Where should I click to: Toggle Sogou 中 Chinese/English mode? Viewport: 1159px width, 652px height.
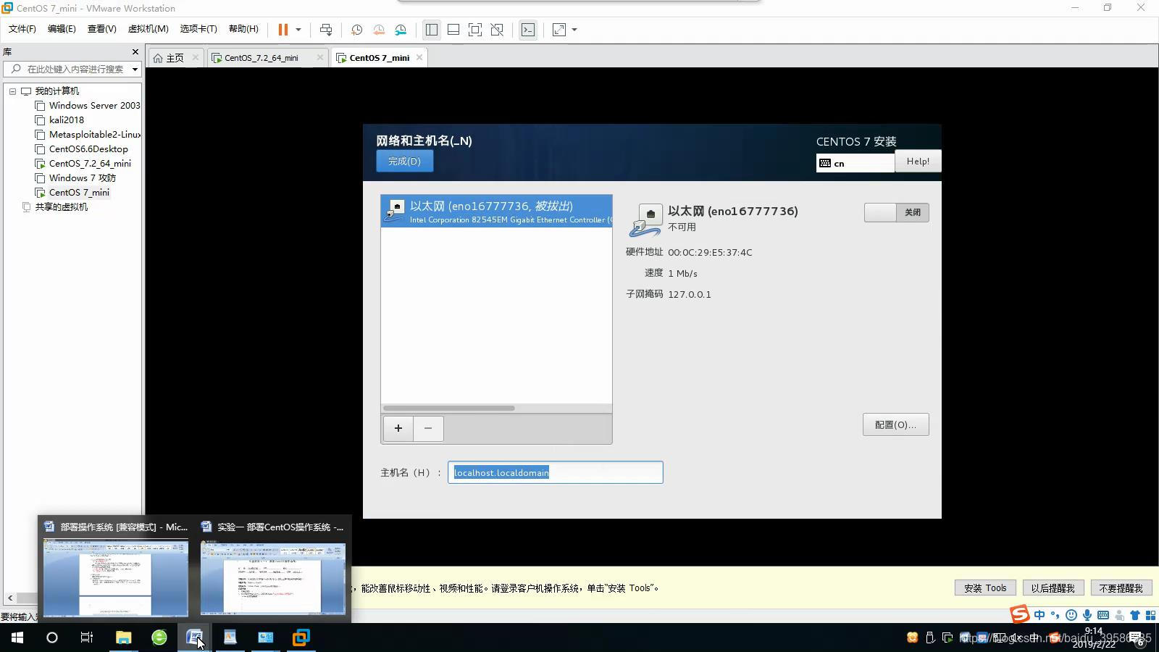[x=1039, y=615]
